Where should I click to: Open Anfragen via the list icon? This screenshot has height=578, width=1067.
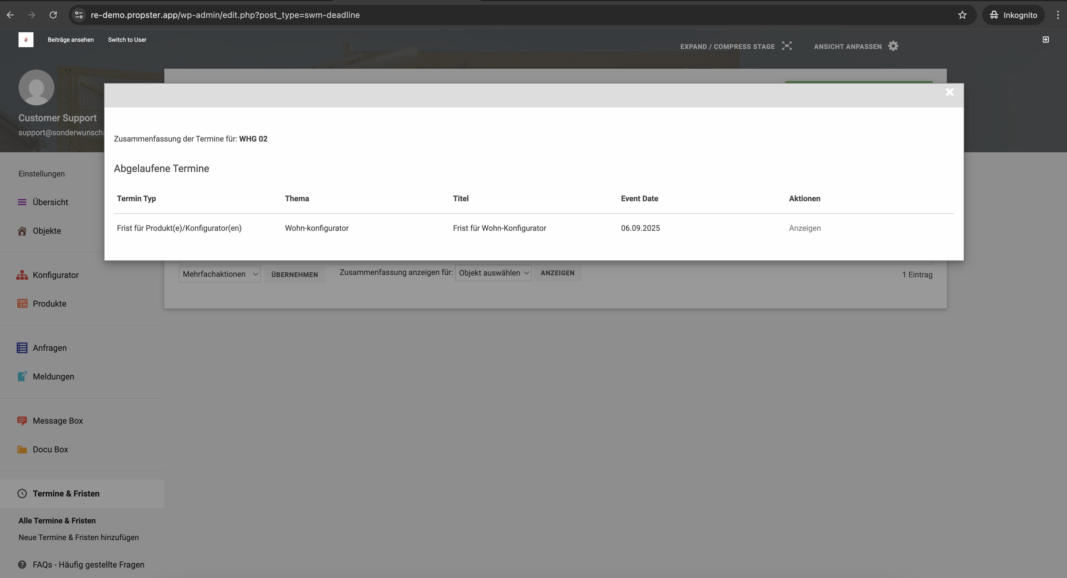[x=22, y=348]
